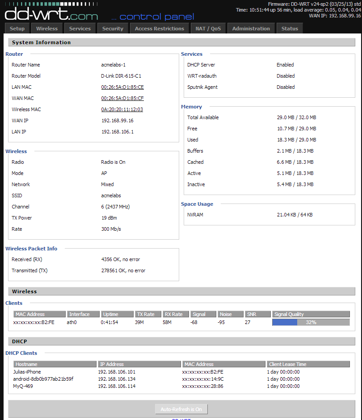The image size is (362, 420).
Task: Click the Client Lease Time column header
Action: (307, 364)
